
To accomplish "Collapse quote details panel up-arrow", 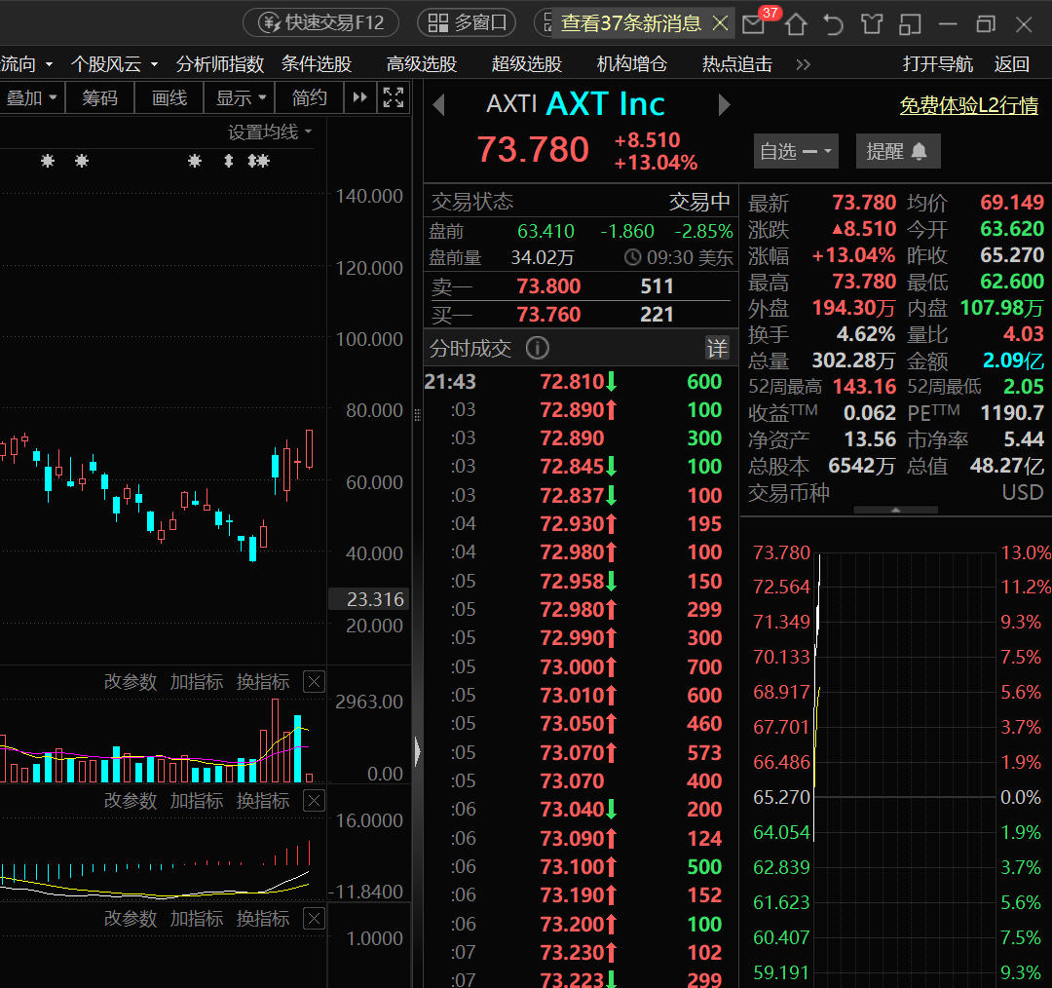I will coord(896,511).
